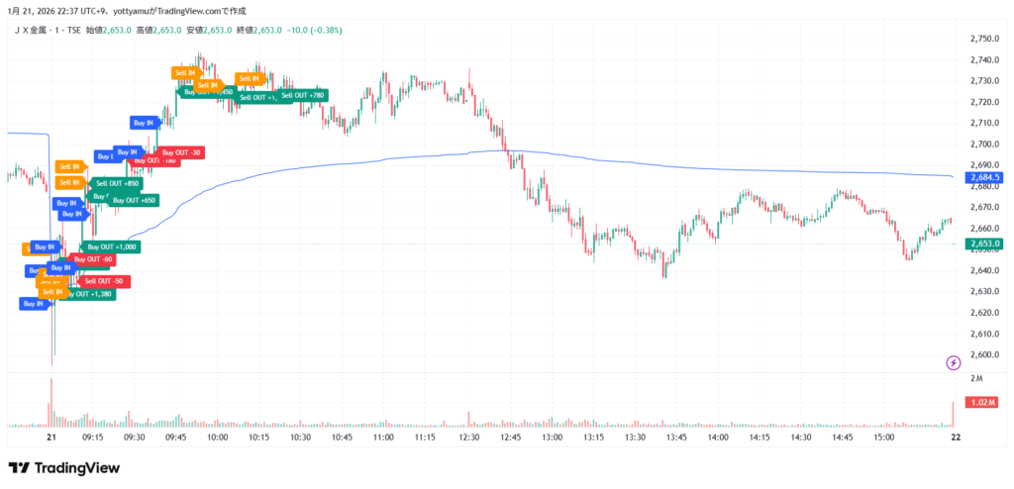This screenshot has height=489, width=1014.
Task: Click the 'Buy OUT +650' trade marker
Action: tap(135, 200)
